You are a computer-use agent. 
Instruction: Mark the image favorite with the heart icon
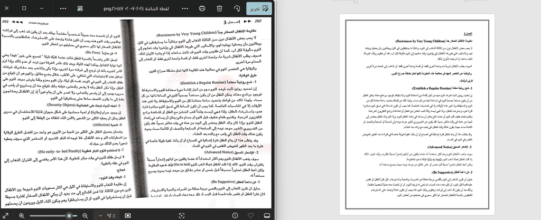[x=251, y=216]
